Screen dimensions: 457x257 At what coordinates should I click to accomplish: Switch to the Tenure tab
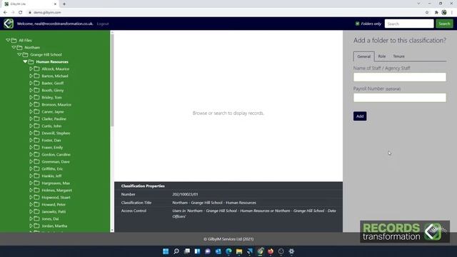click(398, 56)
